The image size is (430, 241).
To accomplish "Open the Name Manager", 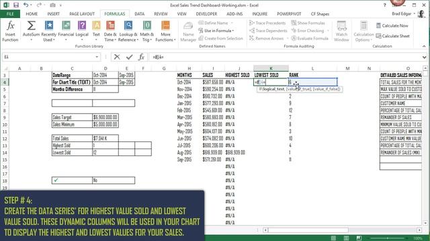I will [x=188, y=31].
